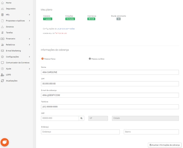This screenshot has height=148, width=183.
Task: Click the Usuários e permissões link
Action: click(66, 29)
